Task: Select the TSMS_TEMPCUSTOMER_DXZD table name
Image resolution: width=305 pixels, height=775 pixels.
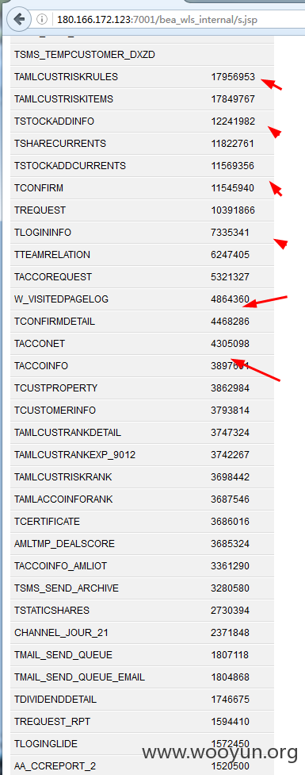Action: [85, 55]
